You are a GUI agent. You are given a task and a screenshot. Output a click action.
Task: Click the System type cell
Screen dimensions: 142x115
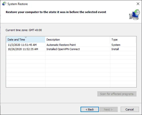click(x=116, y=45)
